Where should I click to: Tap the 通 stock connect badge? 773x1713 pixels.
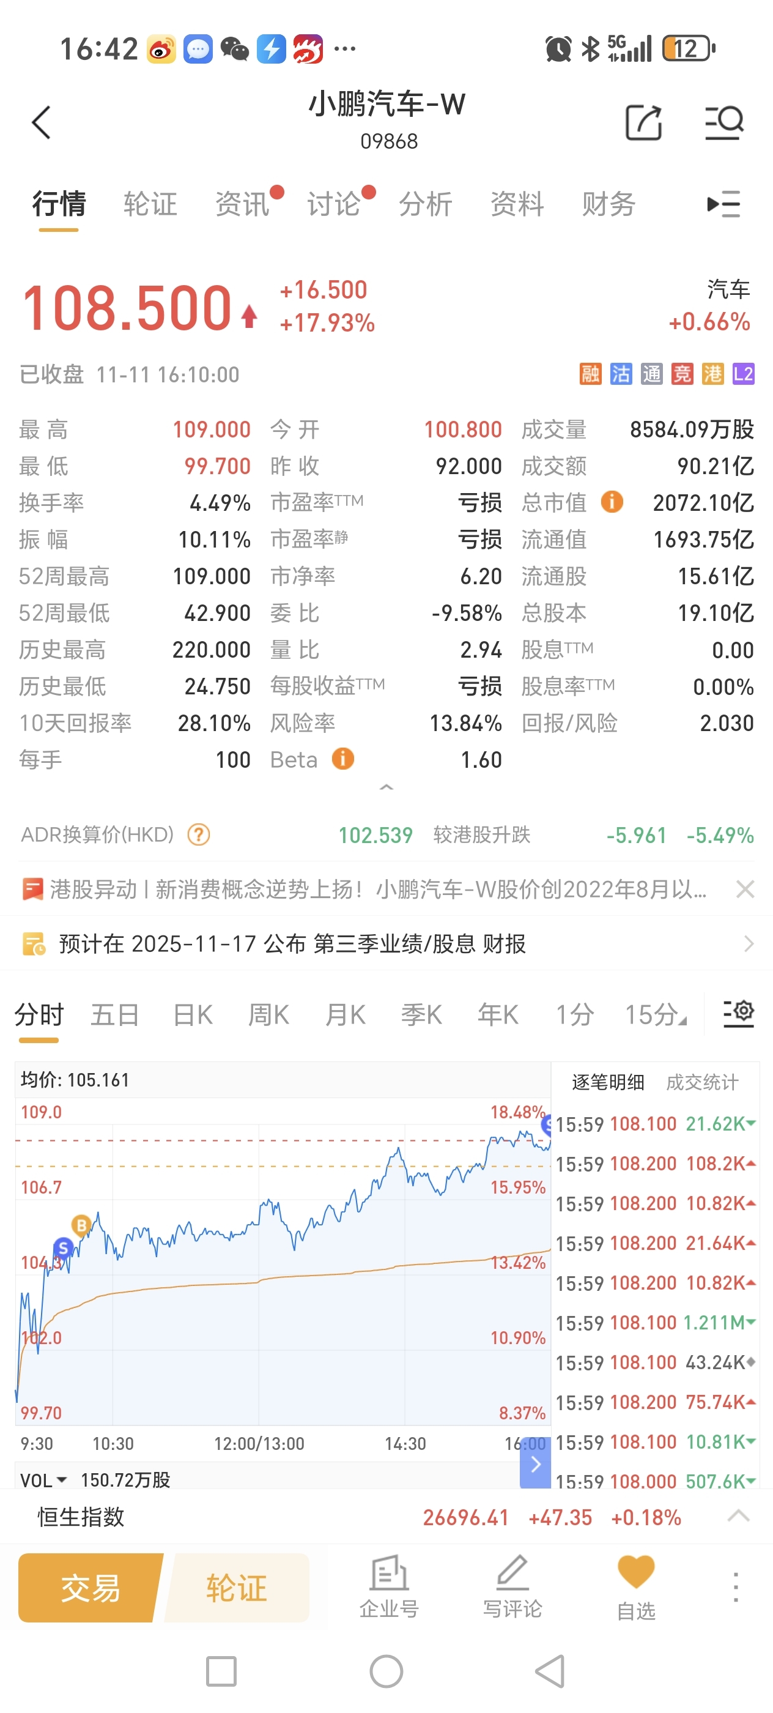(651, 374)
